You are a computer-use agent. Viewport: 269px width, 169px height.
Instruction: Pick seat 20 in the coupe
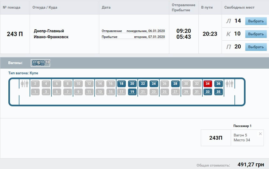132,84
